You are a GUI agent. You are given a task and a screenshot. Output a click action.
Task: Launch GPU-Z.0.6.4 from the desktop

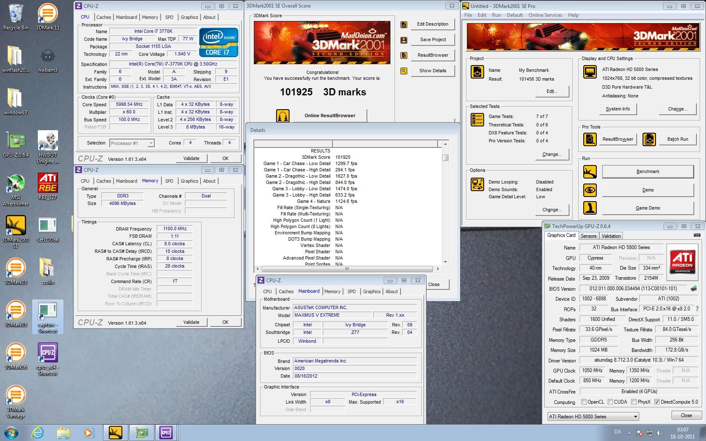tap(16, 144)
